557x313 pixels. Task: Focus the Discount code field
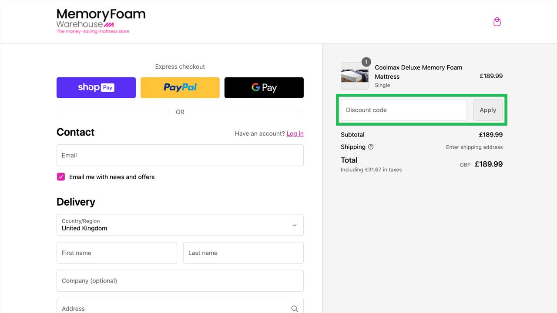click(x=404, y=110)
